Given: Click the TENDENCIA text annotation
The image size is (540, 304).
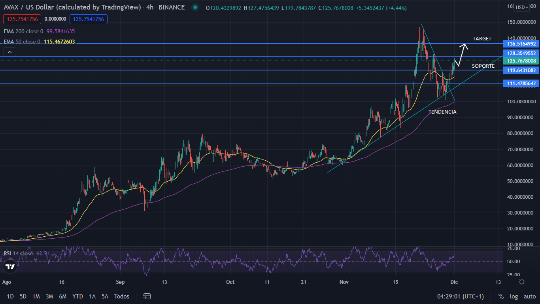Looking at the screenshot, I should pyautogui.click(x=442, y=112).
